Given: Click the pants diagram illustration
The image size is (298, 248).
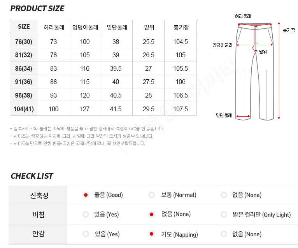Looking at the screenshot, I should (255, 72).
